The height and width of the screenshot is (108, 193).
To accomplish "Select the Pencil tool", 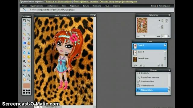I will click(x=24, y=34).
